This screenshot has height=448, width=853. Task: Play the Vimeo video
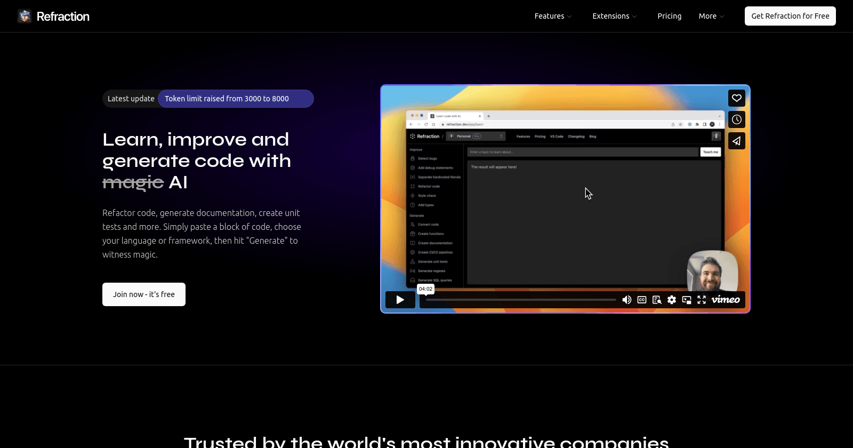pyautogui.click(x=400, y=300)
